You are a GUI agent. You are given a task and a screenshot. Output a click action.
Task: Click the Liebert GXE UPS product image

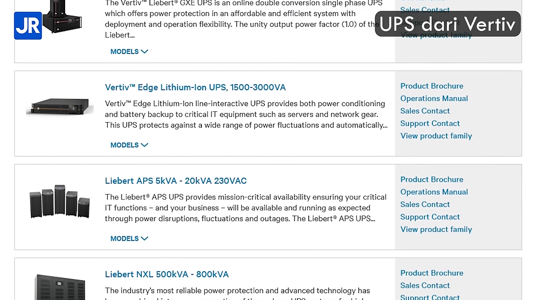63,17
